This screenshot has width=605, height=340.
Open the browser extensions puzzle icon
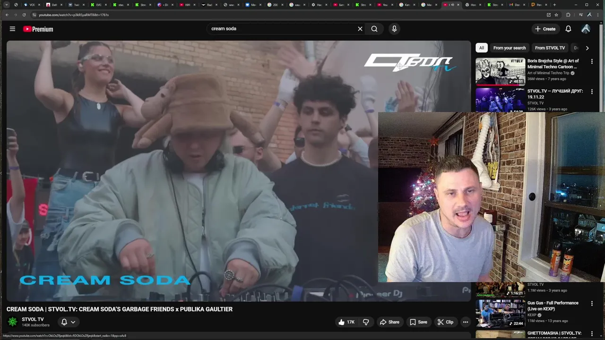click(x=568, y=15)
